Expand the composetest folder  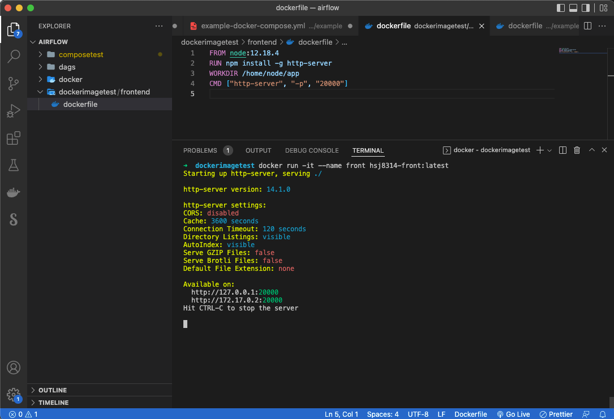(x=100, y=54)
